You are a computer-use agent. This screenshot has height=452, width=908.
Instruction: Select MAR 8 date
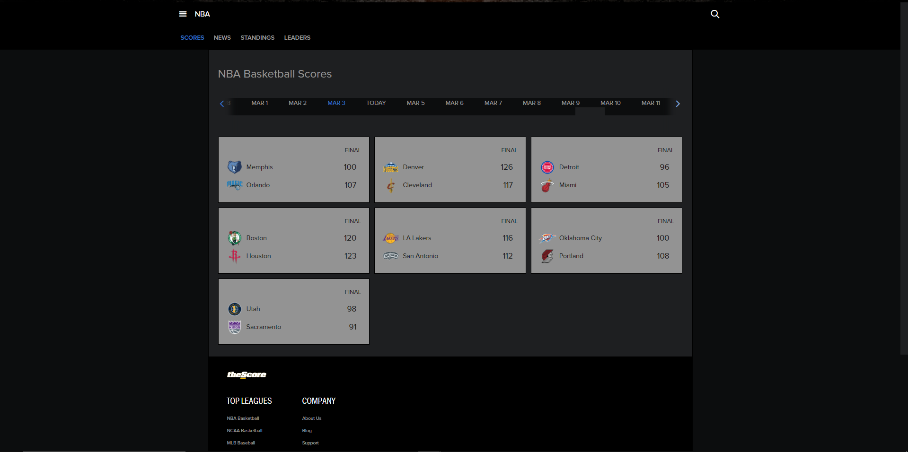click(x=532, y=103)
